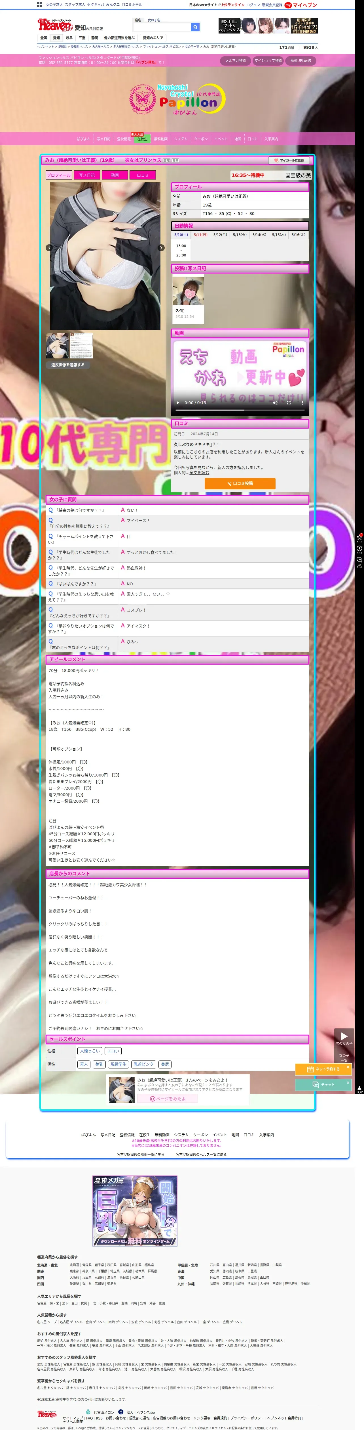
Task: Open 名古屋駅周辺の風俗一覧に戻る link
Action: (x=140, y=1154)
